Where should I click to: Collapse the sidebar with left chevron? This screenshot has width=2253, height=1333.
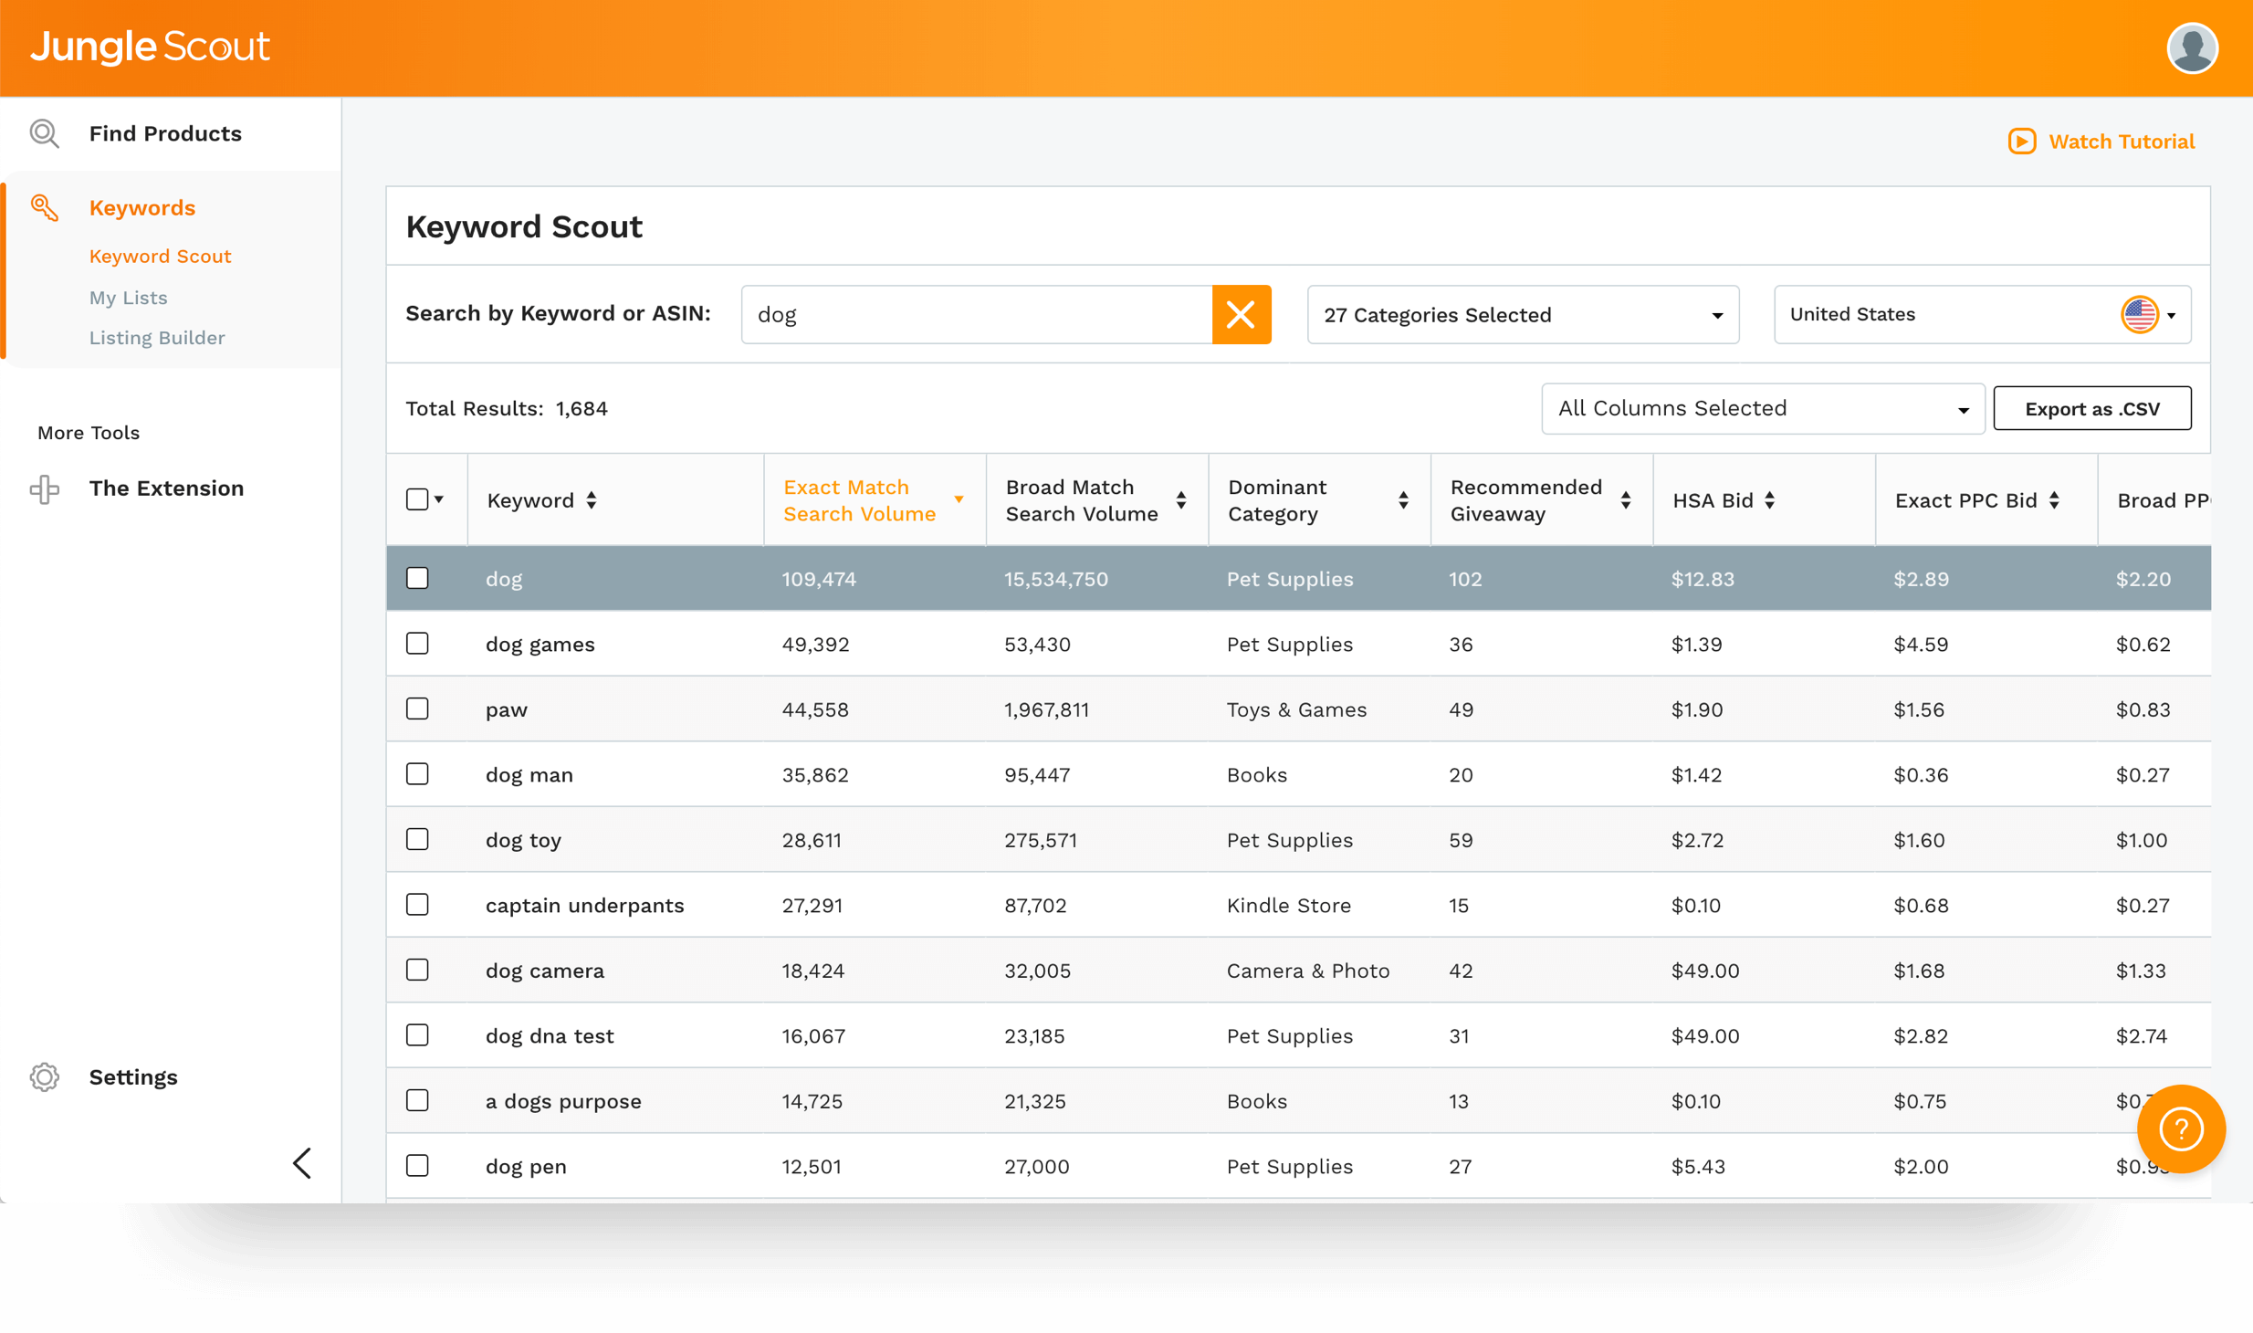[x=302, y=1163]
